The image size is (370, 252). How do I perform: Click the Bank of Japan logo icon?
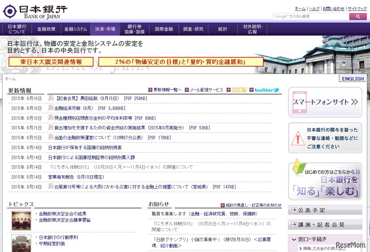click(x=10, y=11)
